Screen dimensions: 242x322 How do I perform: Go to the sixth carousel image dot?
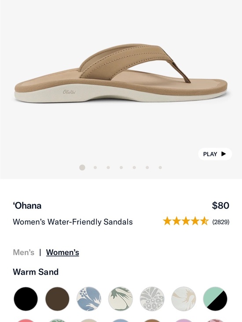click(147, 167)
